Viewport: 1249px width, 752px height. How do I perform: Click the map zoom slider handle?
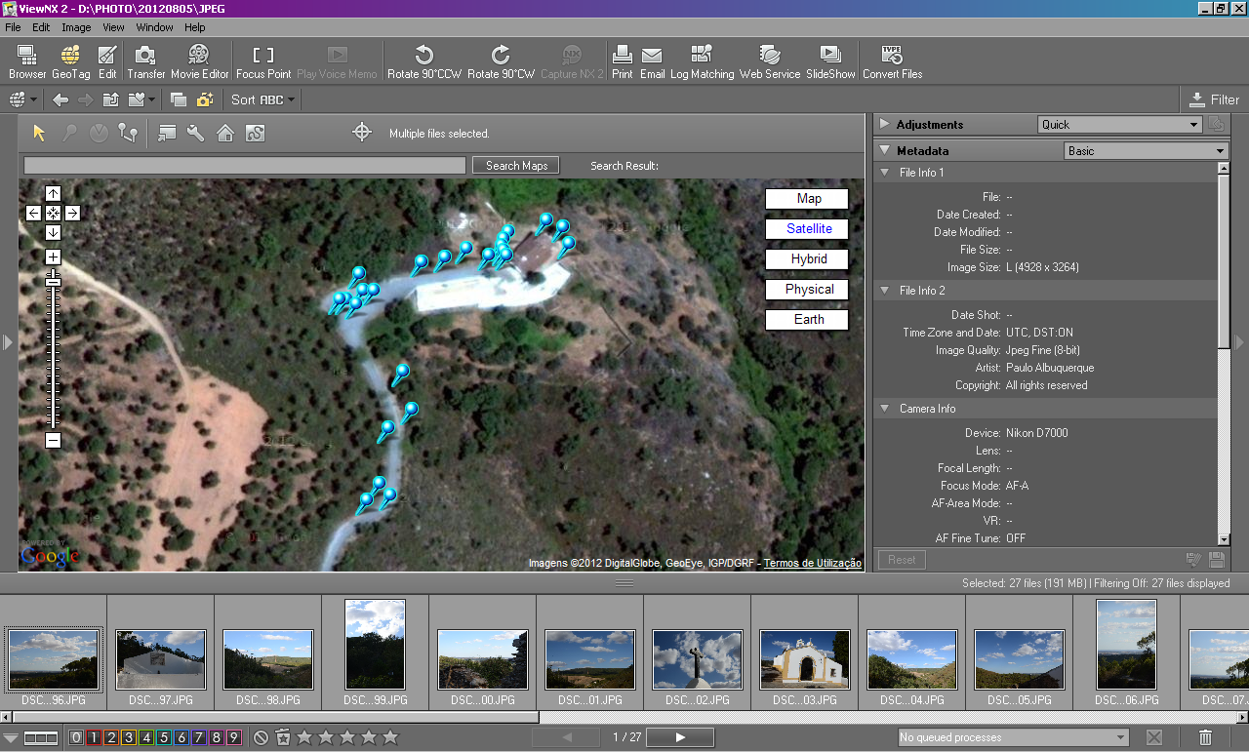53,282
